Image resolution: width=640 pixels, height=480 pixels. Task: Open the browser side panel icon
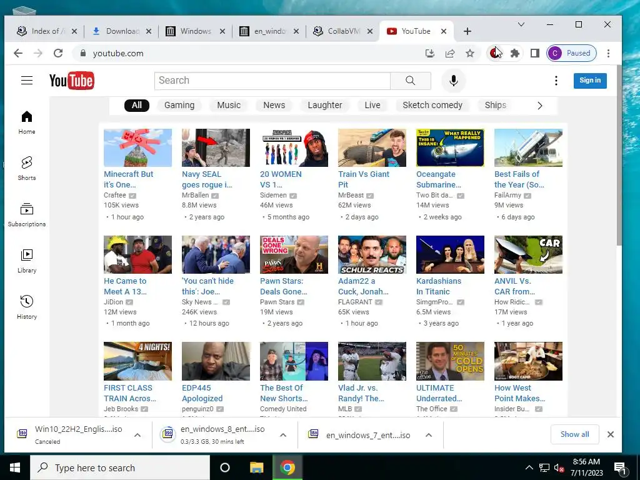click(x=535, y=53)
